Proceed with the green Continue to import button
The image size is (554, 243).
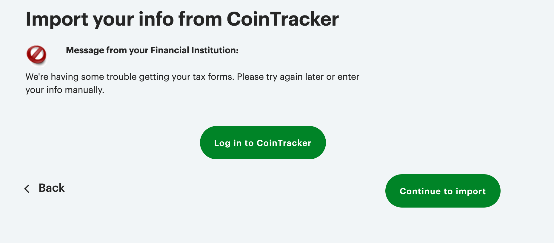[x=443, y=191]
